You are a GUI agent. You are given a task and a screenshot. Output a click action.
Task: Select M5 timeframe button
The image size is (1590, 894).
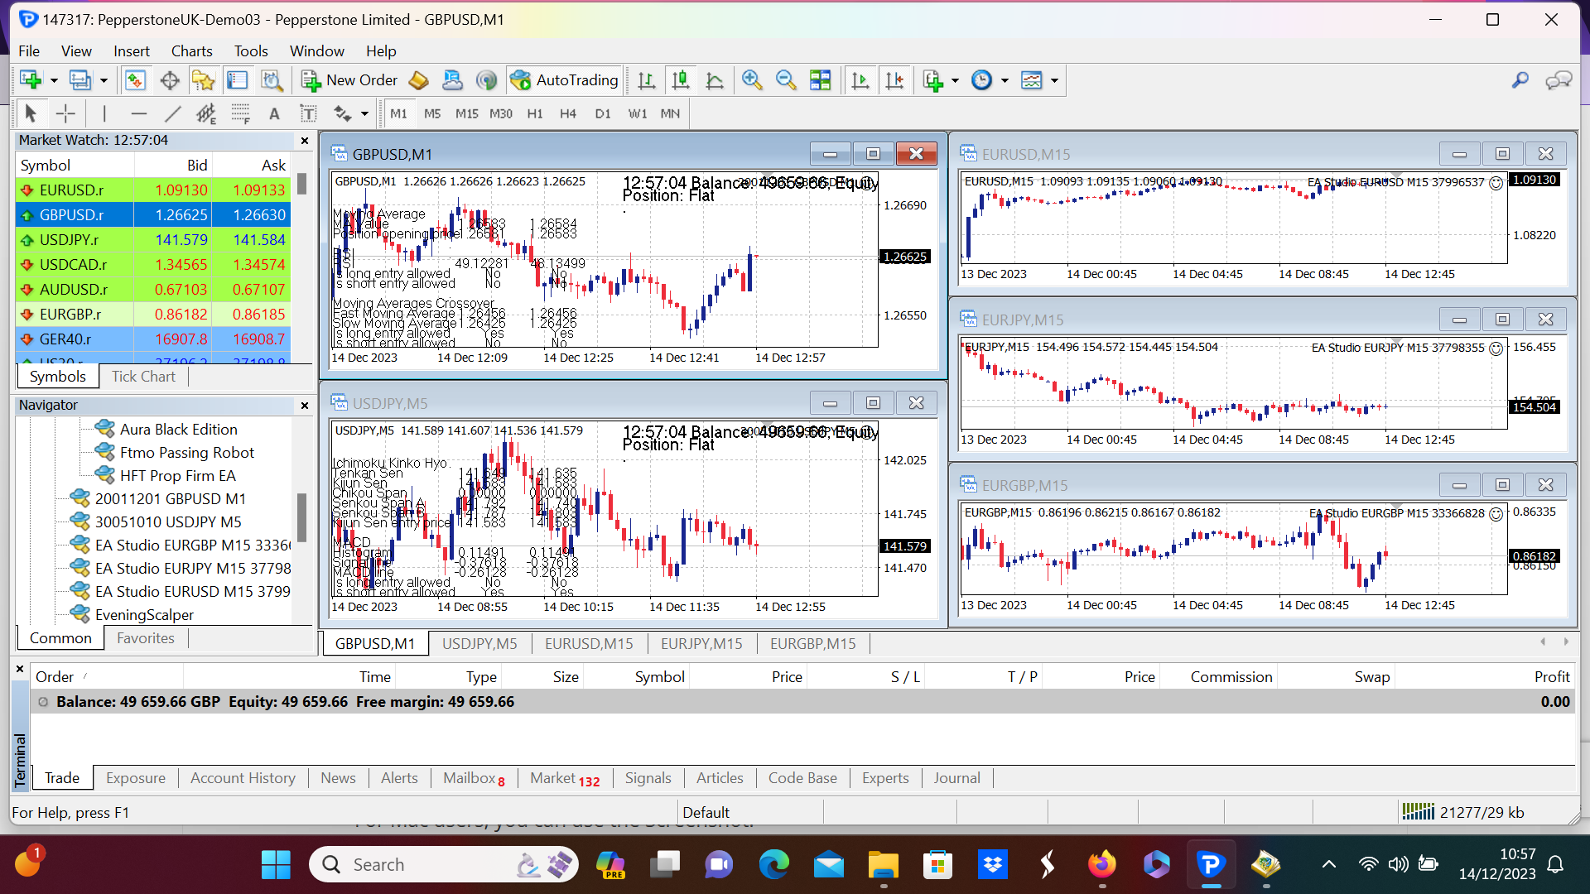coord(432,113)
